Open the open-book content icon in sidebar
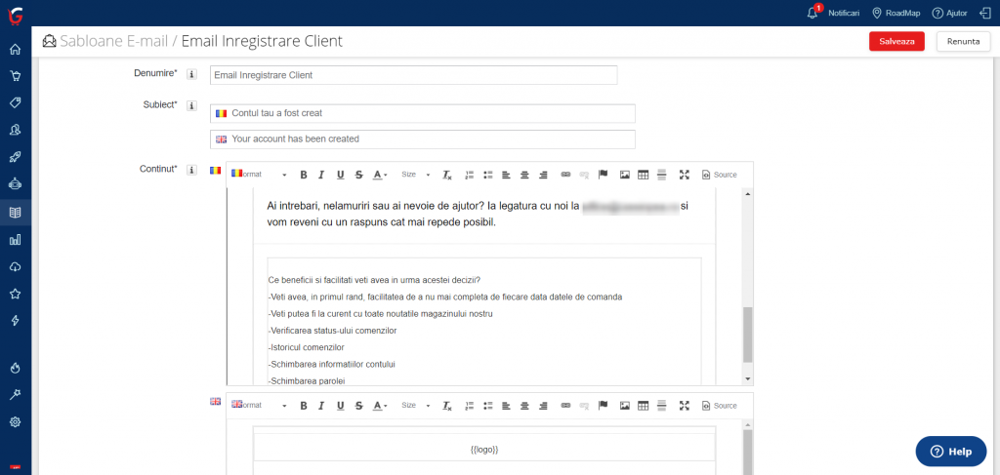 pos(16,213)
